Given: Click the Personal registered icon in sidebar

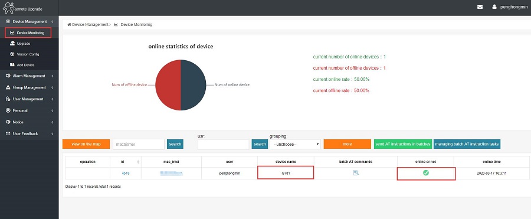Looking at the screenshot, I should [8, 110].
